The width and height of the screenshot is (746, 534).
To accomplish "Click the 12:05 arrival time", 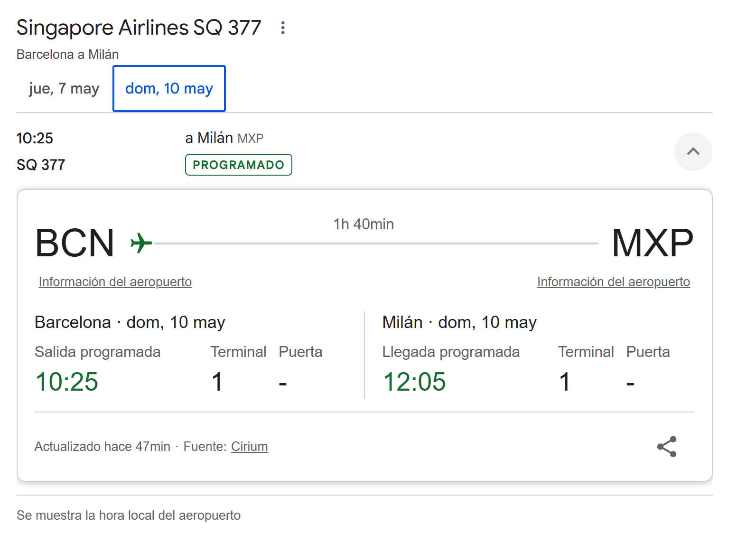I will pyautogui.click(x=414, y=382).
